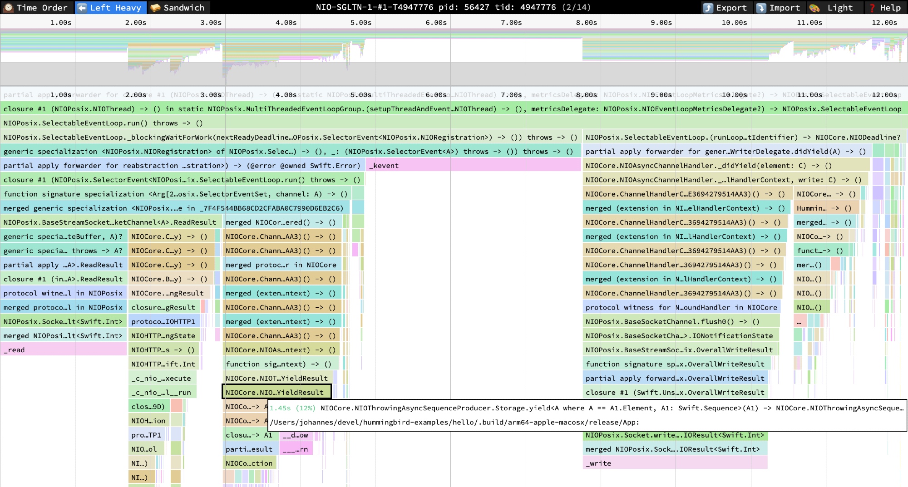Click the Help question mark icon

point(872,8)
